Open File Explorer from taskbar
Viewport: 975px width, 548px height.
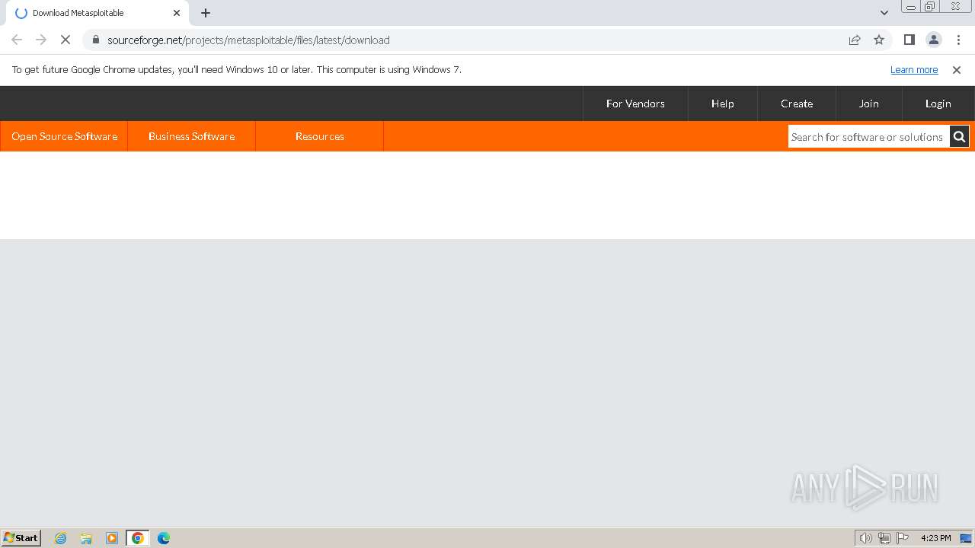pos(86,538)
